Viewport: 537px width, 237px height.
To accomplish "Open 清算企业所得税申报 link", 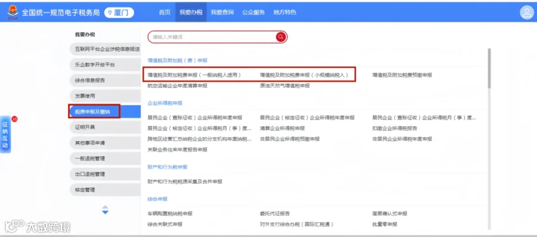I will coord(282,128).
